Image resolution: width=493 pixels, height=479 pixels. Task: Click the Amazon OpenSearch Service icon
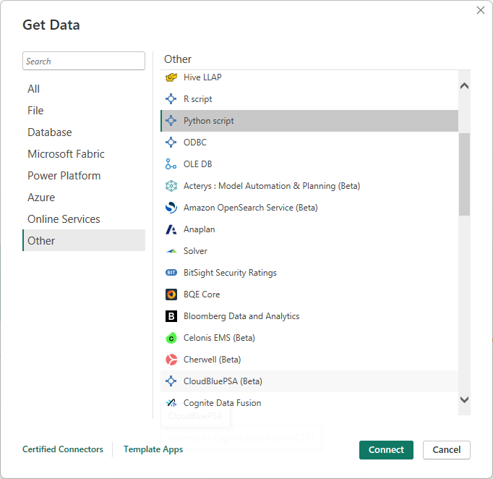pyautogui.click(x=171, y=208)
